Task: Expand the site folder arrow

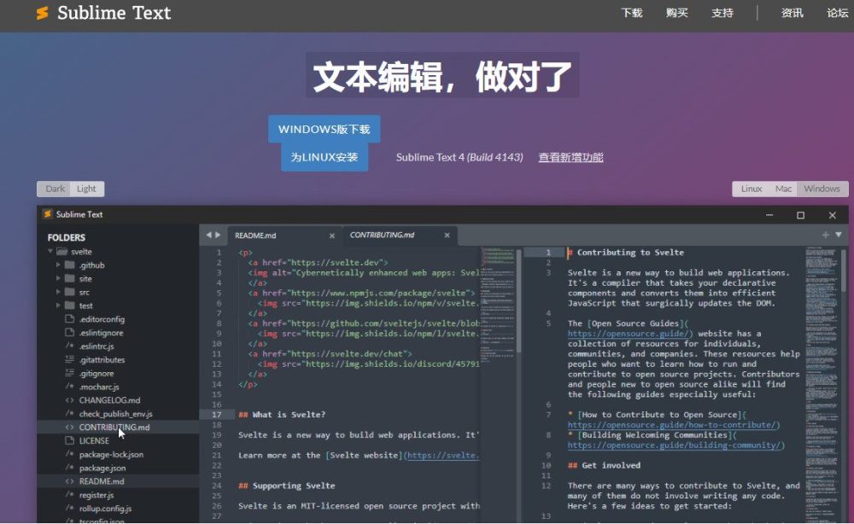Action: (x=58, y=278)
